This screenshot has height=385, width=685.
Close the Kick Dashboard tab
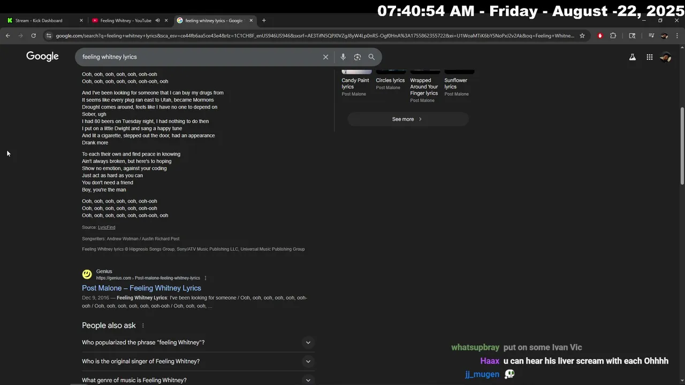point(81,20)
